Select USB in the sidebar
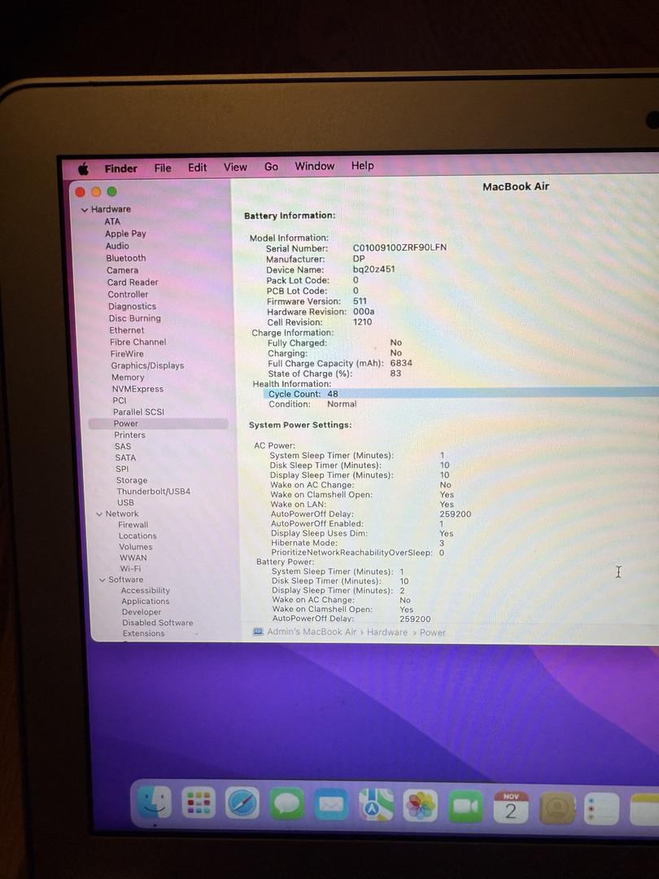Image resolution: width=659 pixels, height=879 pixels. point(125,502)
